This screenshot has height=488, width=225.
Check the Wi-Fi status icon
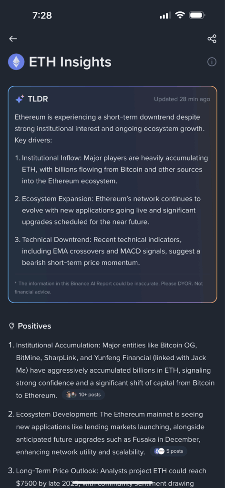180,15
